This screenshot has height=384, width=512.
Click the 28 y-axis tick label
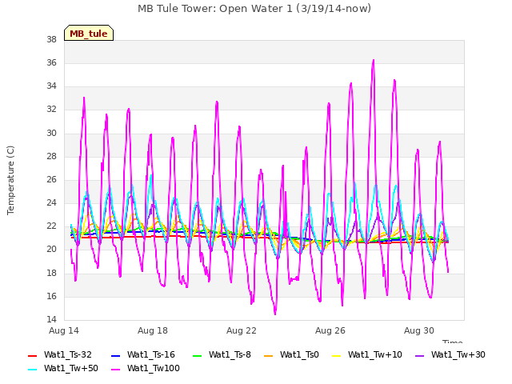coord(51,157)
